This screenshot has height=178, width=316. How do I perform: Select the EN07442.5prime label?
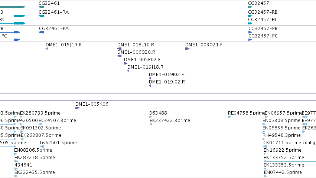(x=283, y=172)
